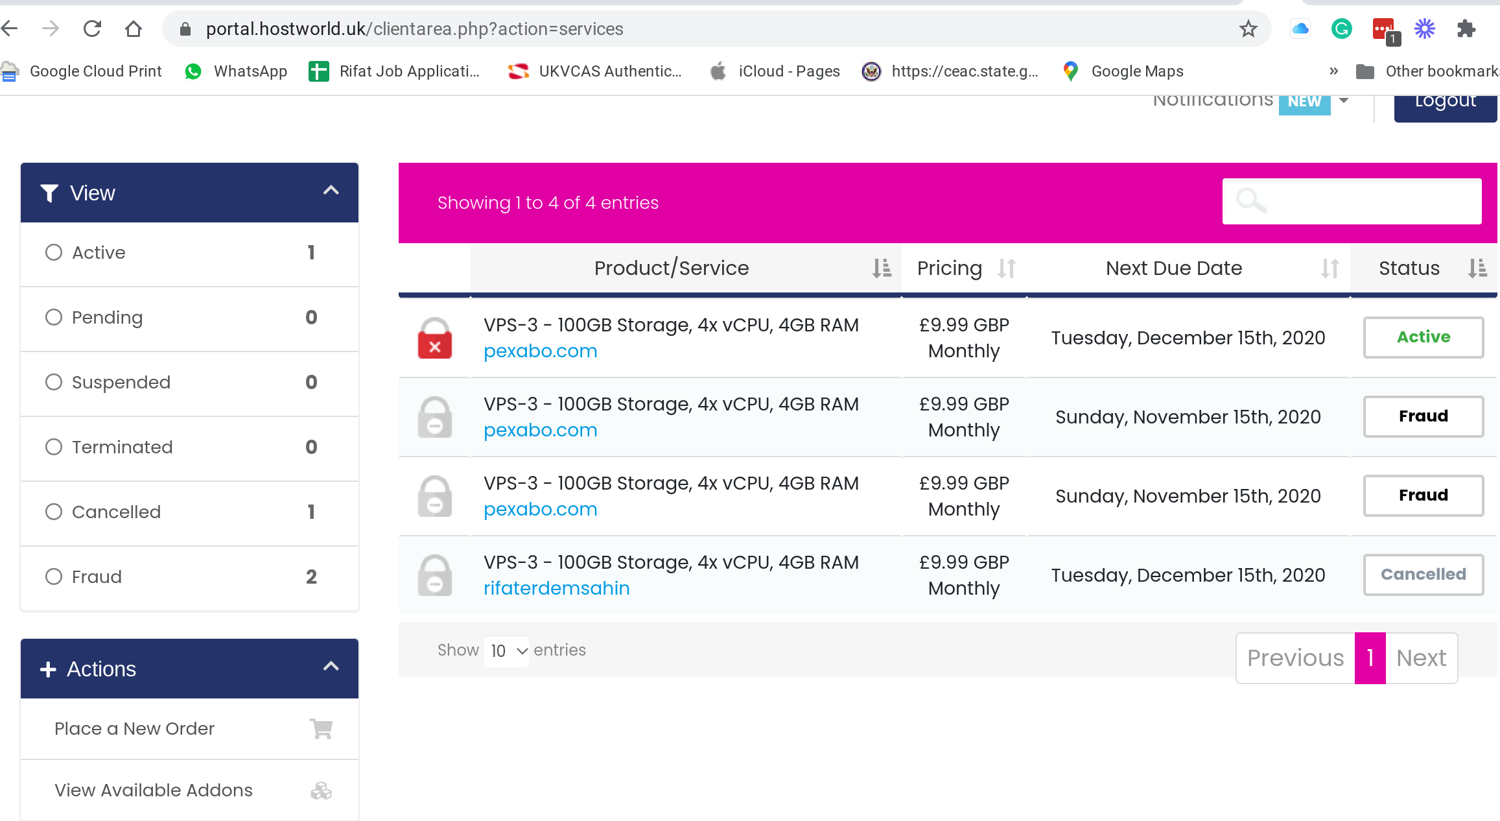Click the shopping cart icon beside Place a New Order
1500x821 pixels.
[322, 729]
